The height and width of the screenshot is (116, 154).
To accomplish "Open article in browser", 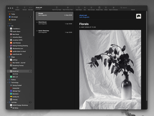I will (114, 8).
